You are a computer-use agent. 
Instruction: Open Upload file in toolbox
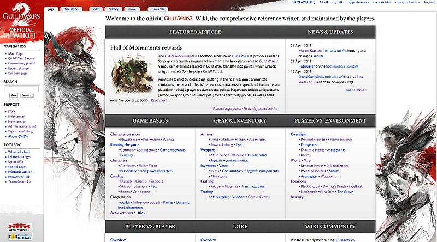point(16,162)
